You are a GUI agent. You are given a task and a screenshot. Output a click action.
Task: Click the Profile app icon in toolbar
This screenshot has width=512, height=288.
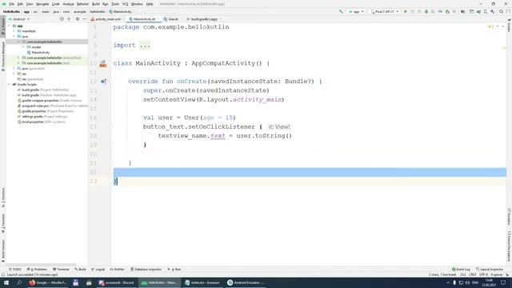click(x=440, y=11)
